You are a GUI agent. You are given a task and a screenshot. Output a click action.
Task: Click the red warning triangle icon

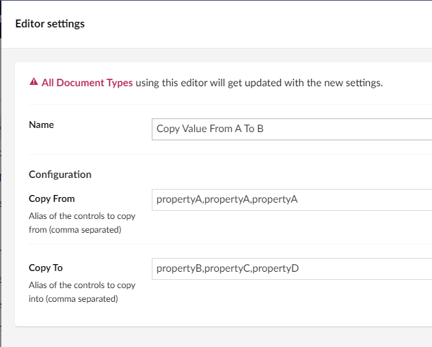click(33, 83)
